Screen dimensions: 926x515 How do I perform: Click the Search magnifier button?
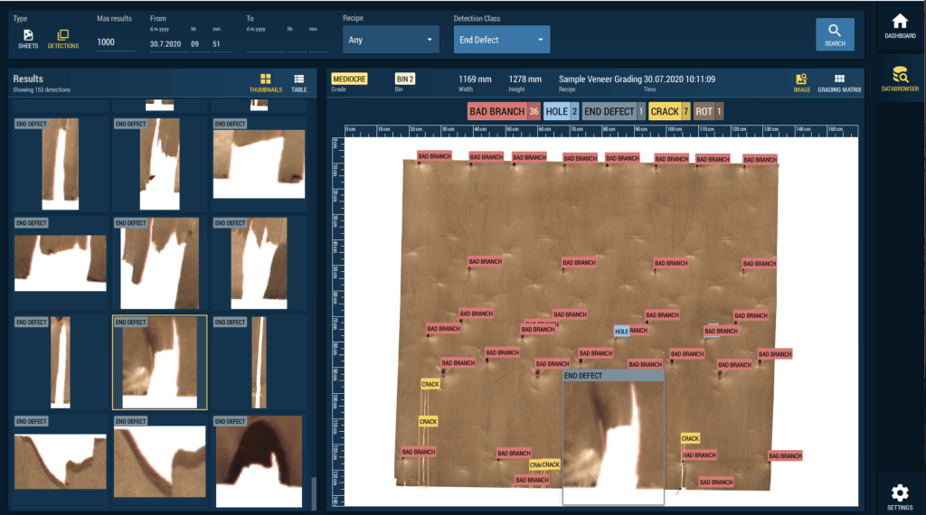click(835, 34)
